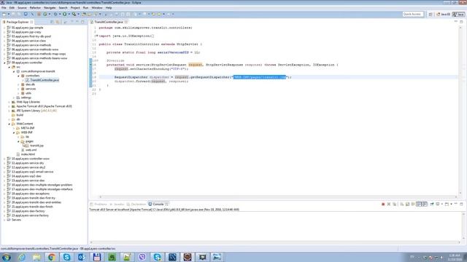Viewport: 467px width, 262px height.
Task: Collapse the src folder node
Action: tap(9, 67)
